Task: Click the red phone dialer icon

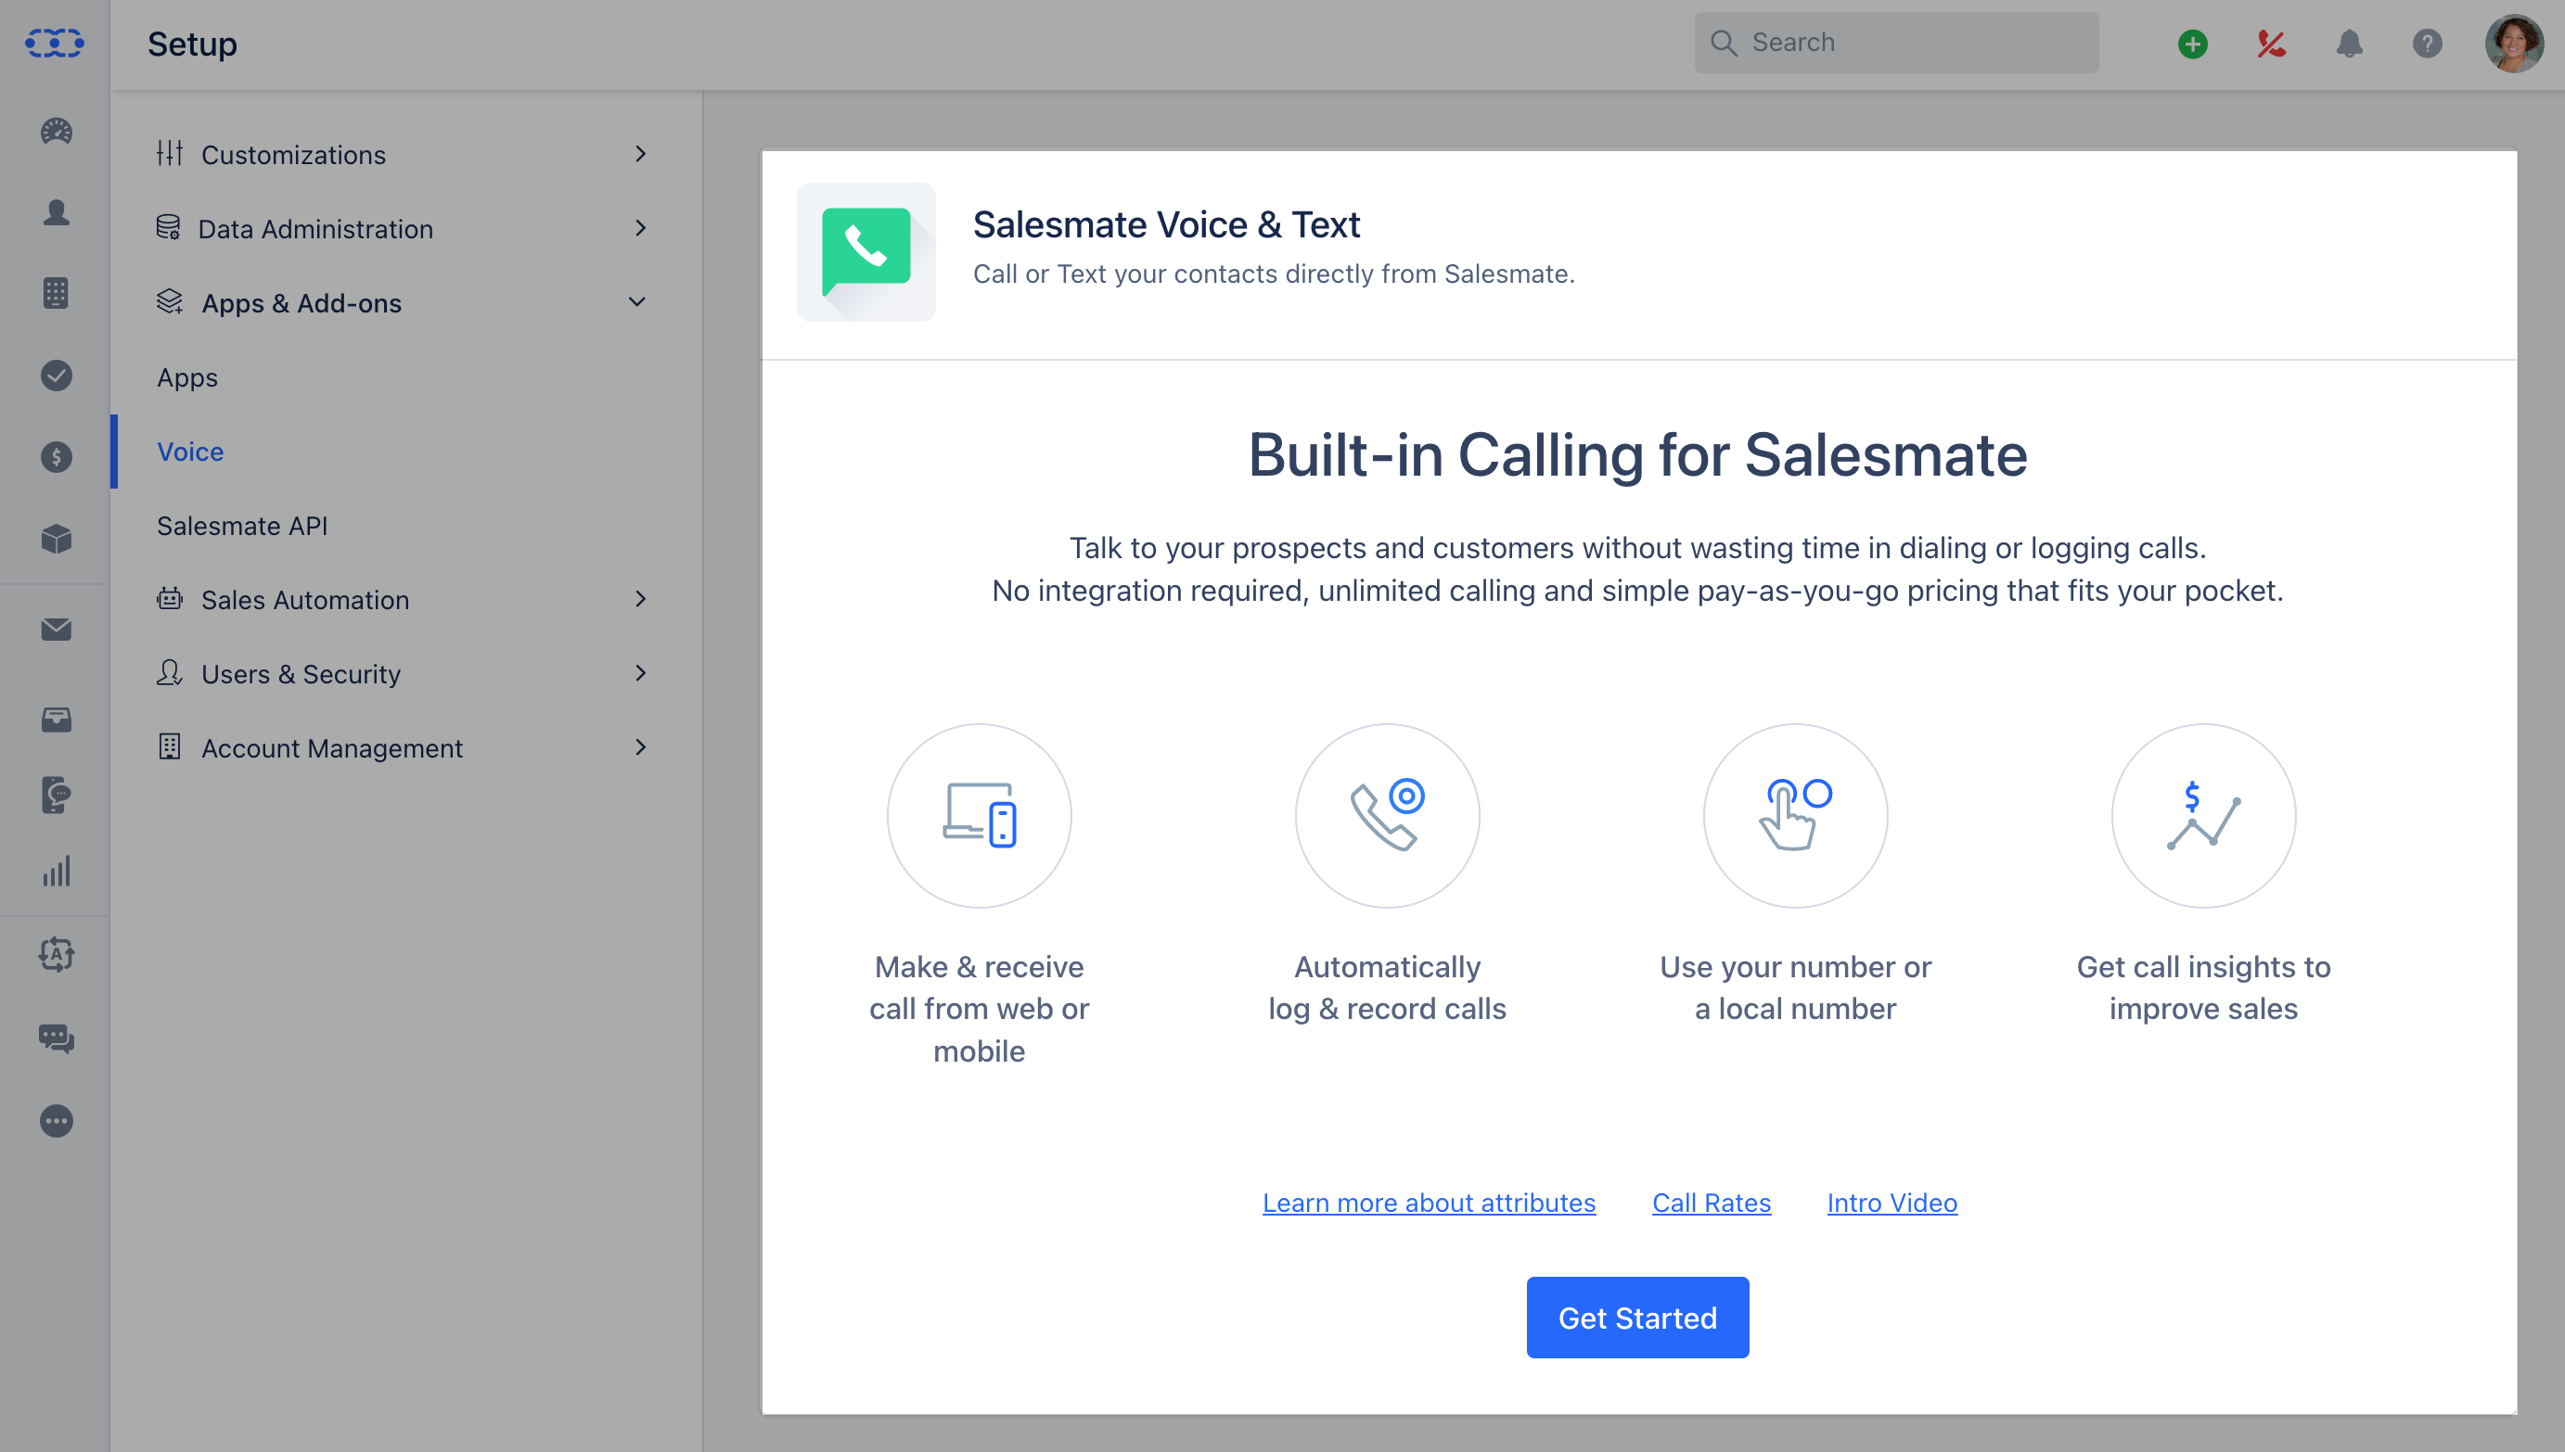Action: pos(2271,44)
